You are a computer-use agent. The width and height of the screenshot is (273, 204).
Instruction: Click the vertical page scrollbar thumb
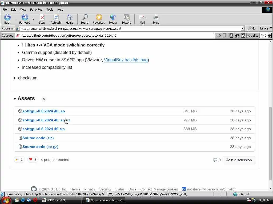(270, 144)
